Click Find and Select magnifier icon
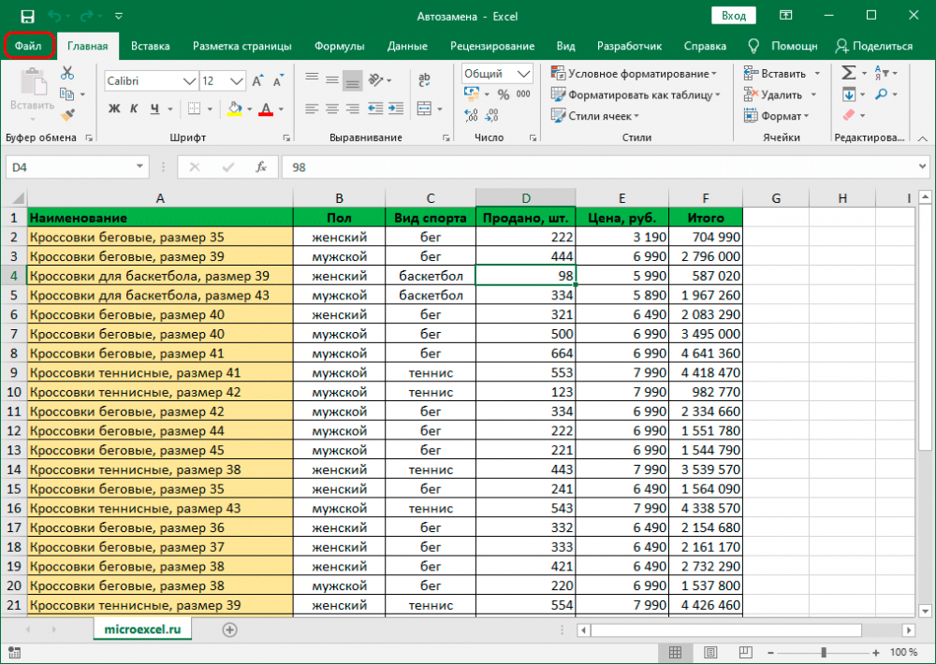Image resolution: width=936 pixels, height=664 pixels. (x=882, y=94)
